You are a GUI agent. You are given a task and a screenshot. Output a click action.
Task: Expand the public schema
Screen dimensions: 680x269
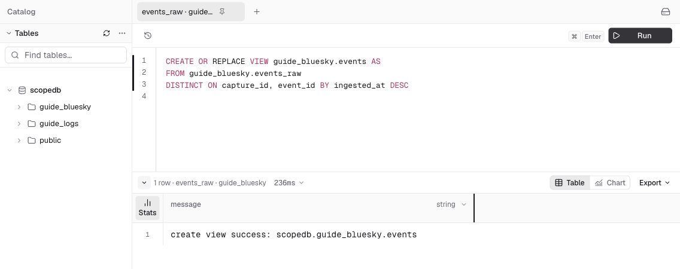[x=19, y=140]
